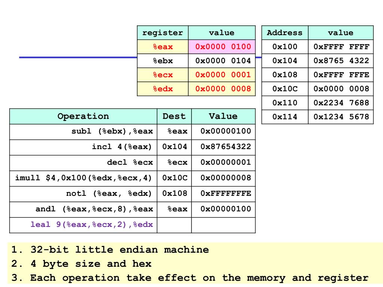Click the %ecx register name cell
The width and height of the screenshot is (383, 287).
[x=163, y=75]
